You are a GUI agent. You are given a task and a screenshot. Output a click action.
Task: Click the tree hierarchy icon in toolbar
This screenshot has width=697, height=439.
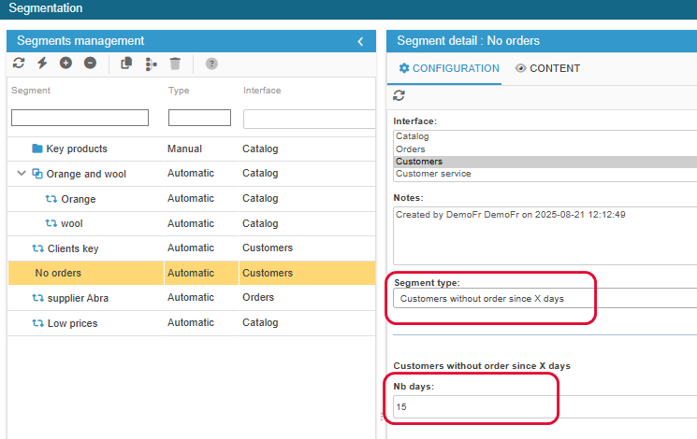point(152,64)
